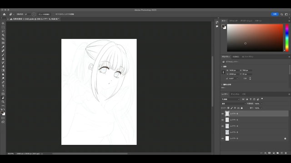Switch to the スウォッチ tab
291x163 pixels.
(233, 21)
